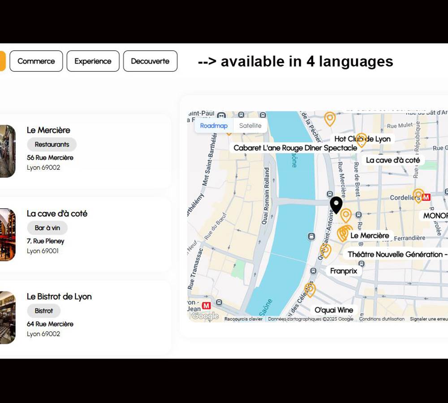Select the Commerce category filter
The width and height of the screenshot is (448, 403).
tap(36, 61)
